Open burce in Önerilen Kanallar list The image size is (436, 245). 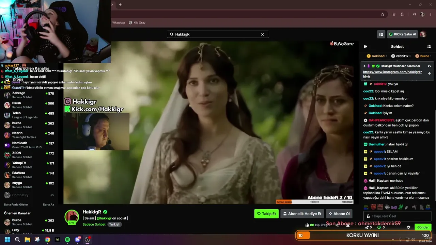tap(29, 222)
